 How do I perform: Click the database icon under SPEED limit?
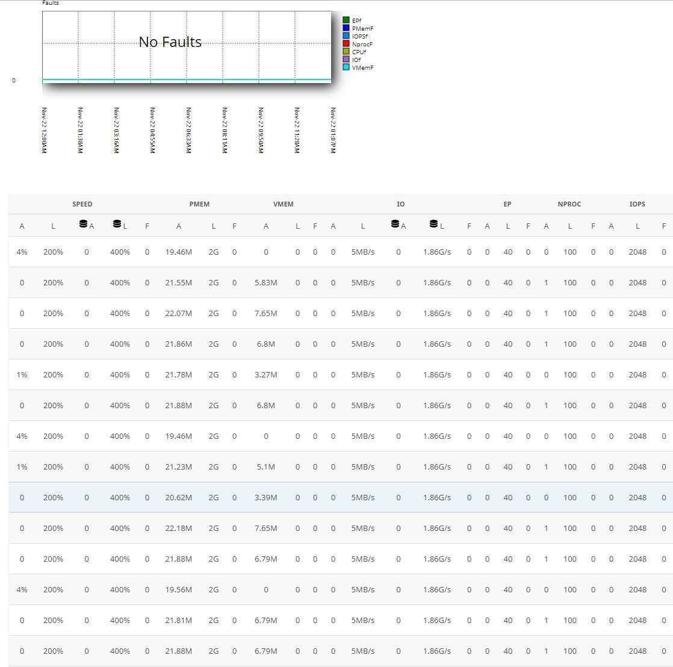[x=117, y=225]
